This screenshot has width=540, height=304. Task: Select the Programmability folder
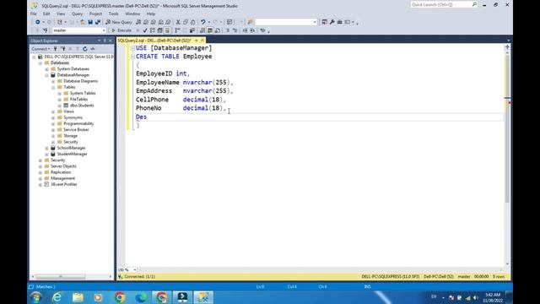click(78, 124)
